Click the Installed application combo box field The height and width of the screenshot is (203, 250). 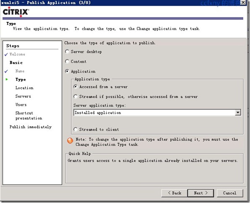(x=157, y=112)
